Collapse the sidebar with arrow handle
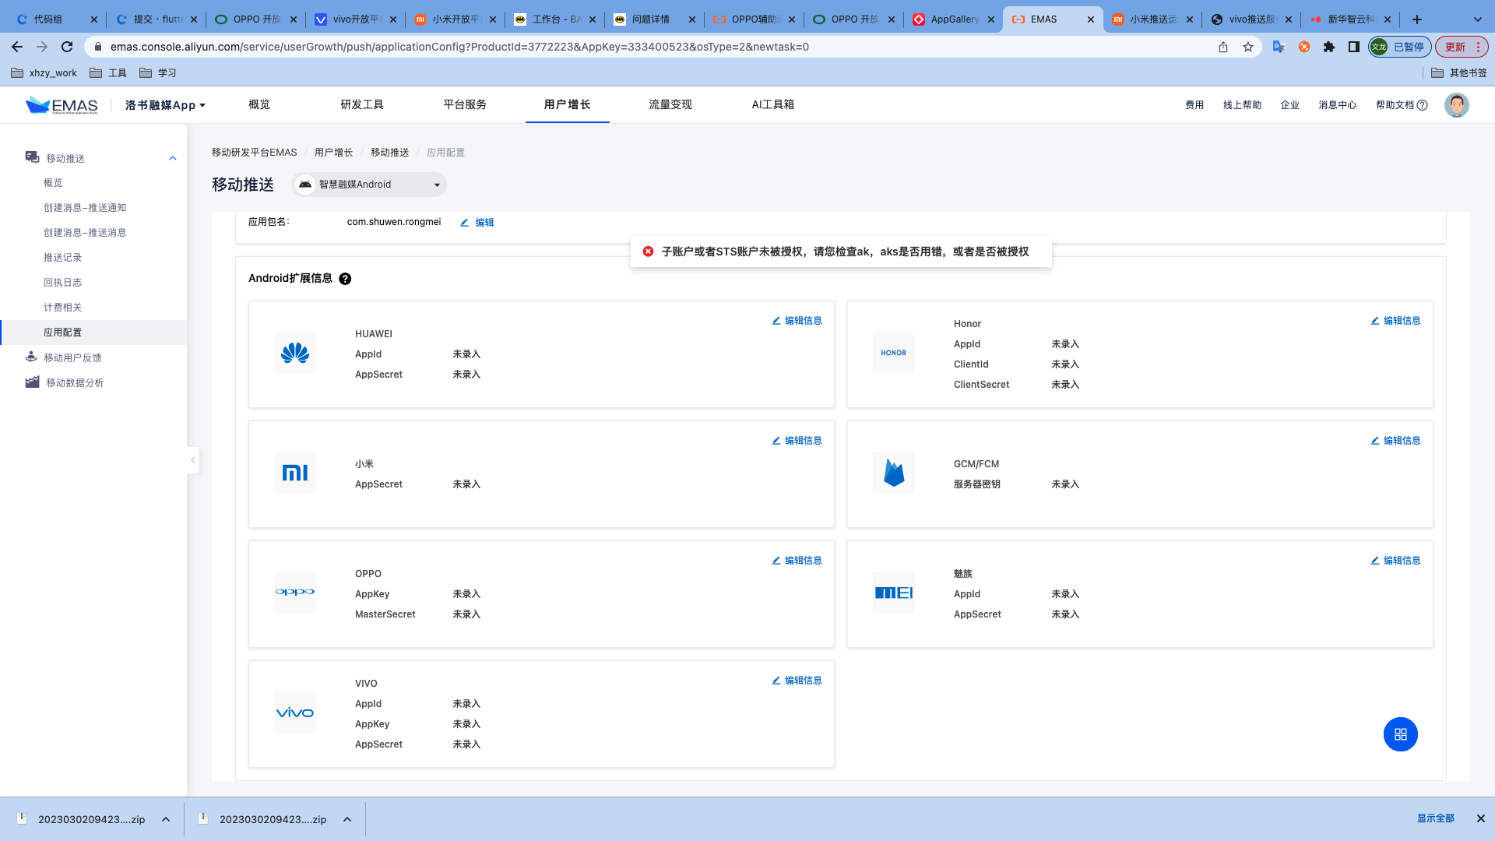 click(193, 460)
